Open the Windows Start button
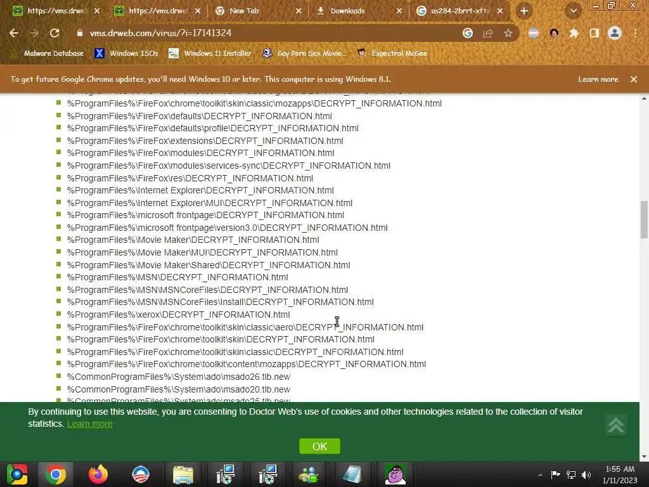This screenshot has width=649, height=487. (17, 474)
